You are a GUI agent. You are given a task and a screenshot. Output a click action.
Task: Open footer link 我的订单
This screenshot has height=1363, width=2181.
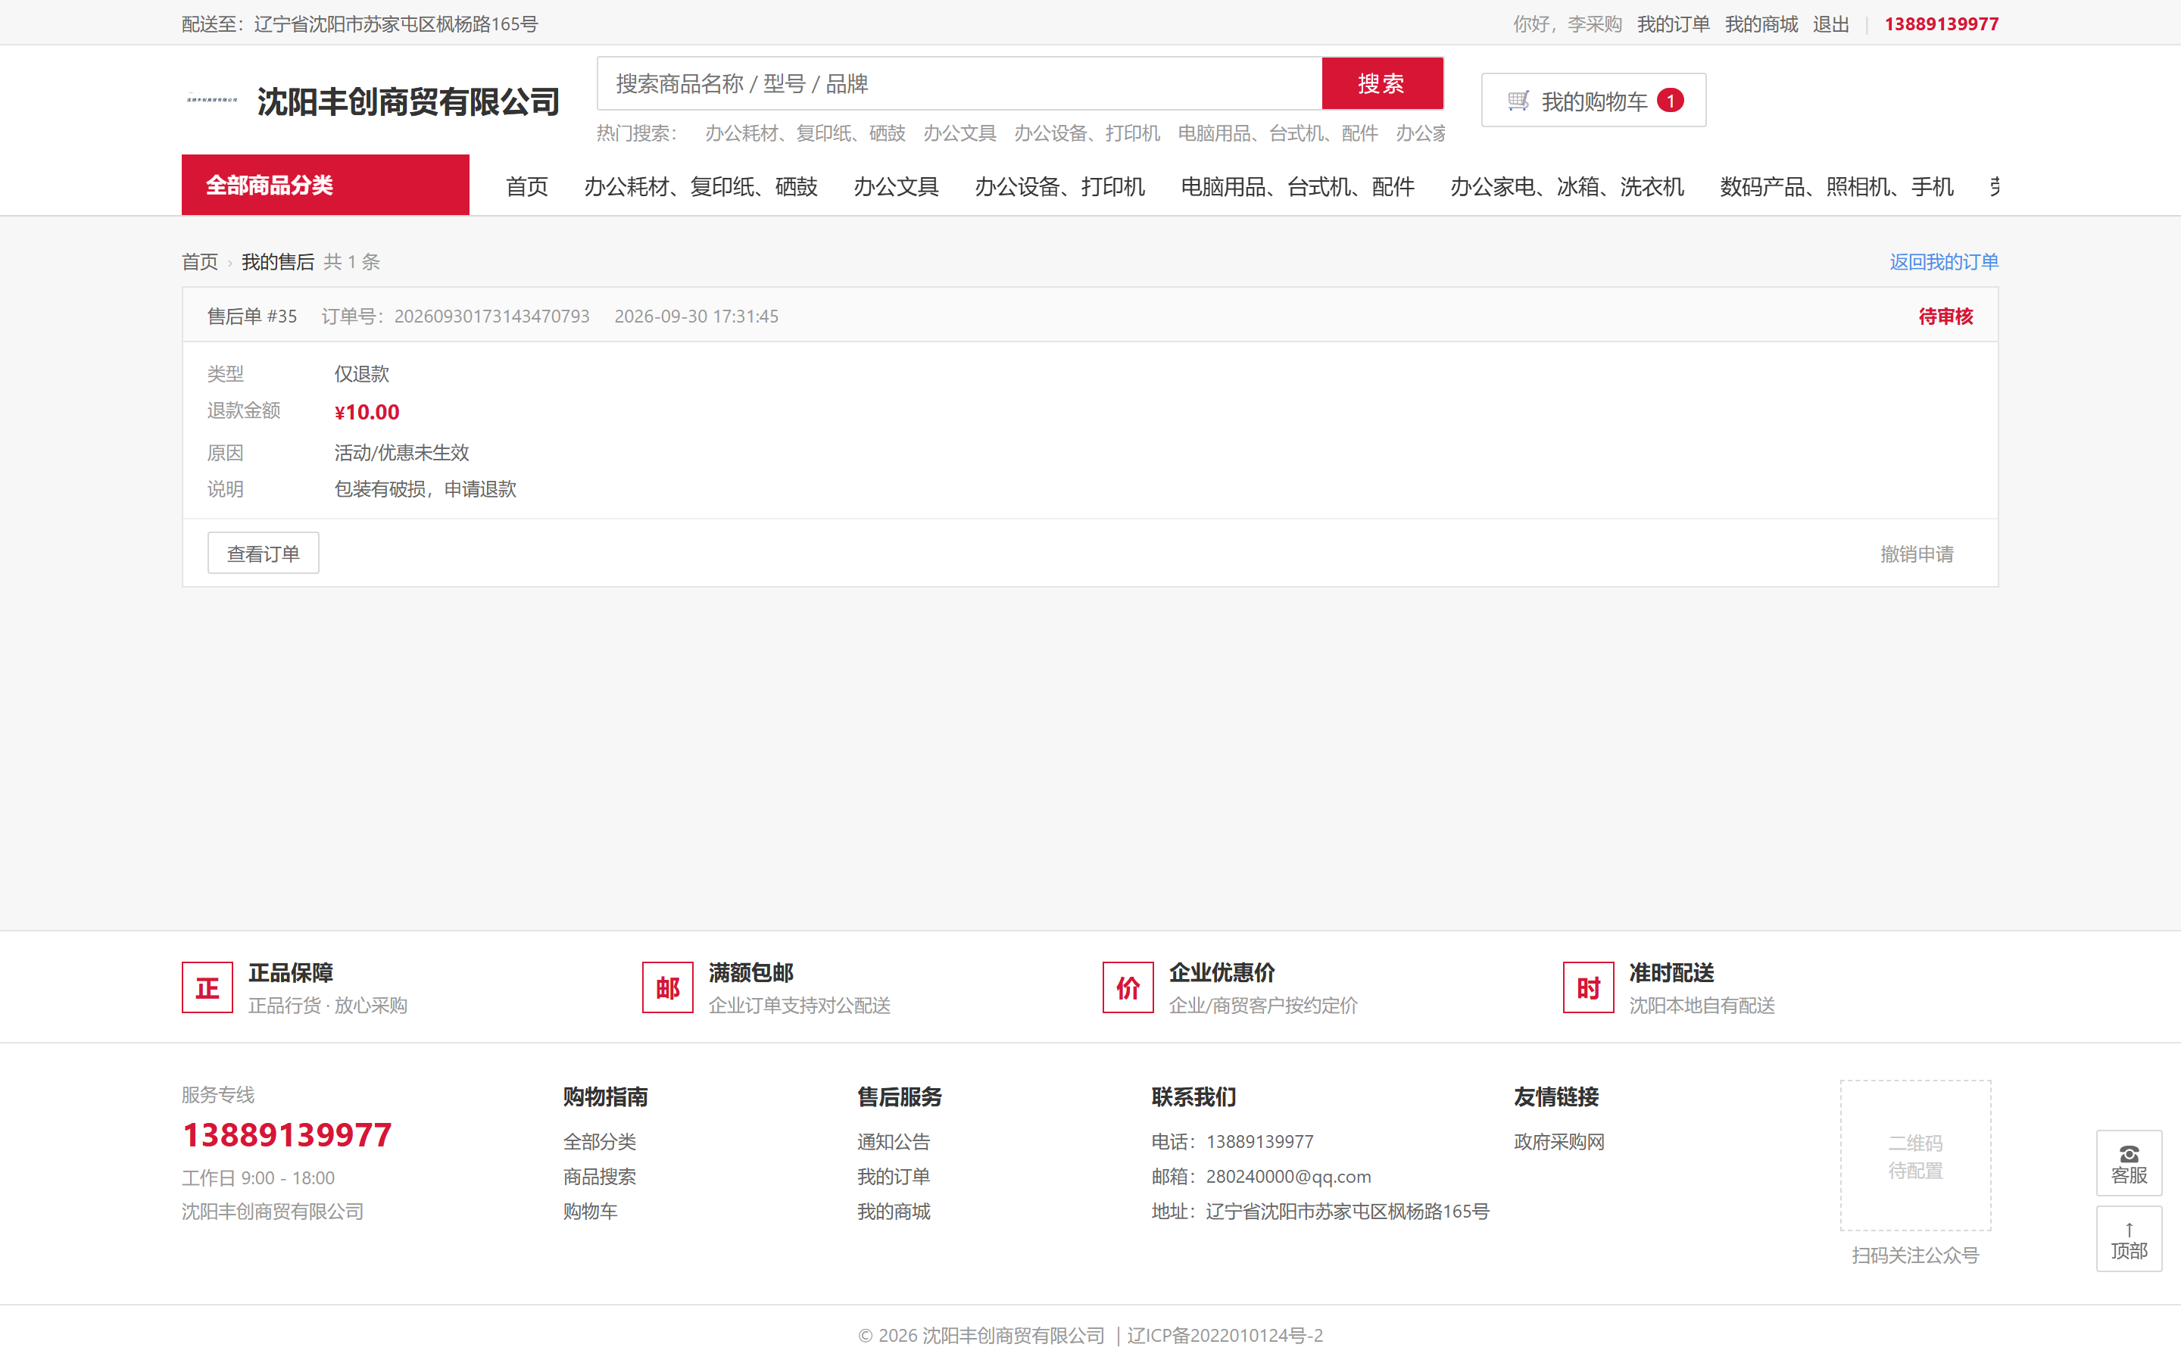893,1177
